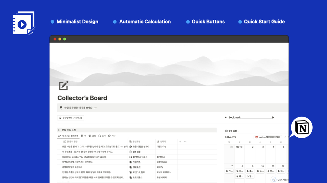Expand the Bookmark toggle triangle
This screenshot has width=327, height=183.
tap(226, 118)
